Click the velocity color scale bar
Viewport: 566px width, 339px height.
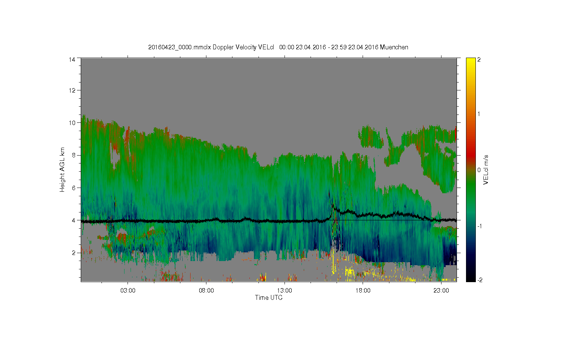click(x=471, y=170)
